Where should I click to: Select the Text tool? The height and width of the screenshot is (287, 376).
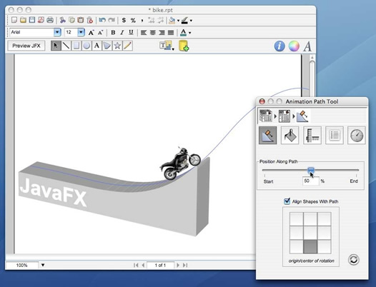[x=97, y=46]
